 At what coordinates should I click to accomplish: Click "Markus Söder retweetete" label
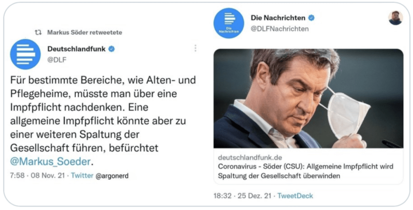click(85, 32)
